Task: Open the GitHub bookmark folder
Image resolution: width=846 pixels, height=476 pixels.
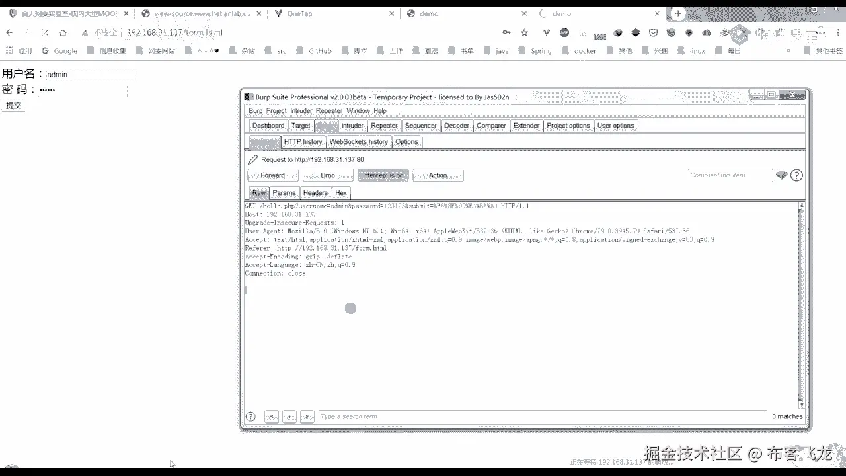Action: click(x=313, y=50)
